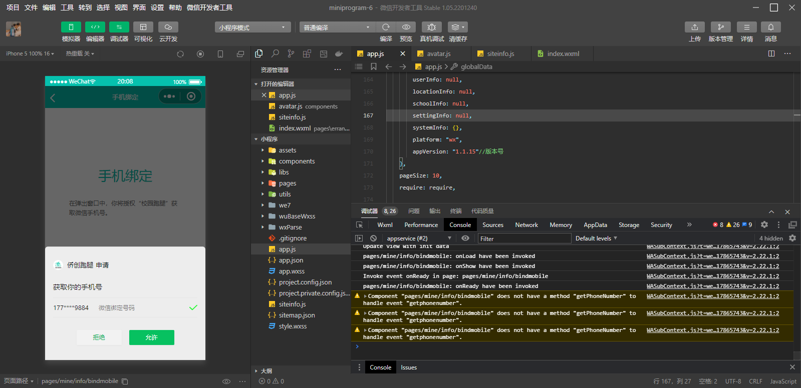Toggle the editor panel button
Image resolution: width=801 pixels, height=388 pixels.
pyautogui.click(x=95, y=27)
